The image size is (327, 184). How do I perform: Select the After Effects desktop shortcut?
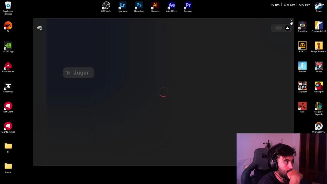pos(172,7)
